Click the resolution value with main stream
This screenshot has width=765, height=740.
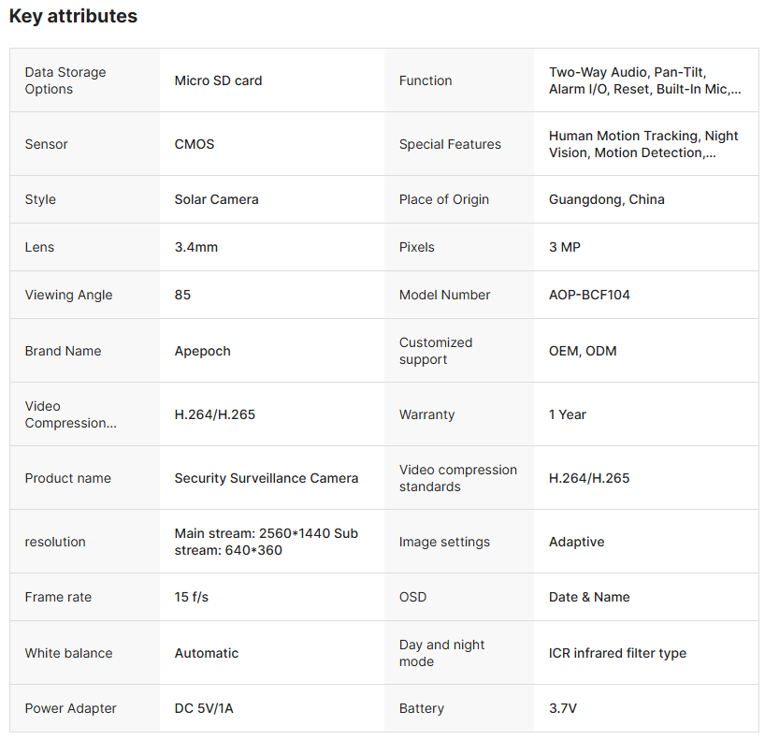(267, 542)
